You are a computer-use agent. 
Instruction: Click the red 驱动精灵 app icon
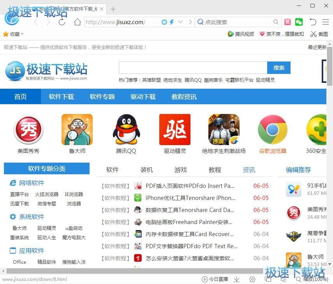(175, 130)
